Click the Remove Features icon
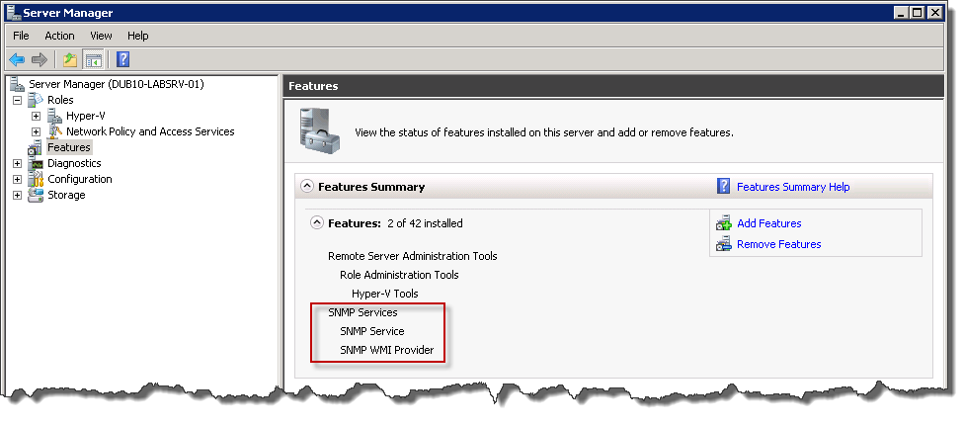 724,245
